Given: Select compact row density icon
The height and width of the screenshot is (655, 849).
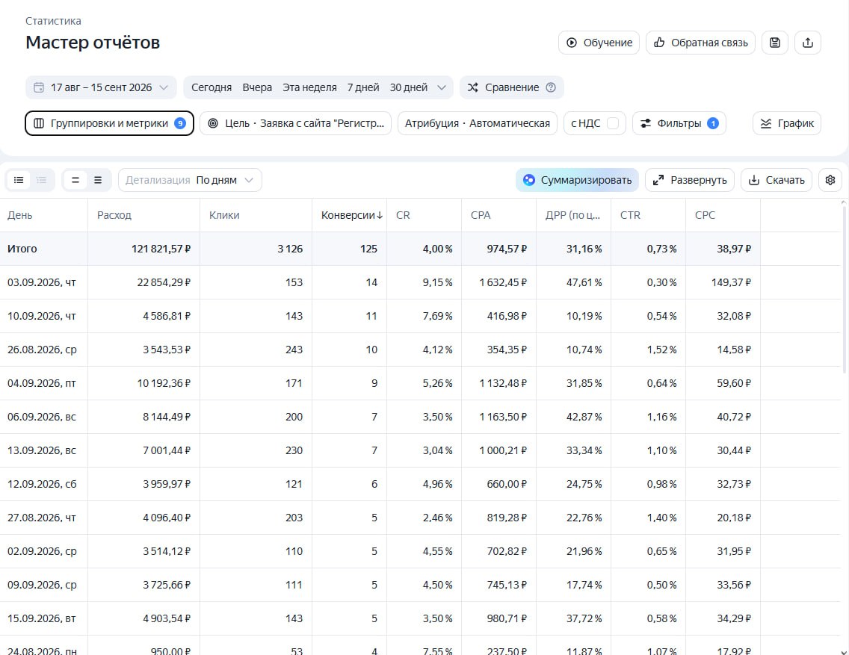Looking at the screenshot, I should pyautogui.click(x=75, y=180).
